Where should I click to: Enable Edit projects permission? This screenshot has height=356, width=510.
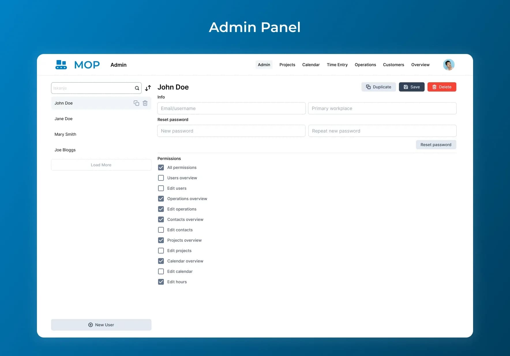tap(161, 251)
